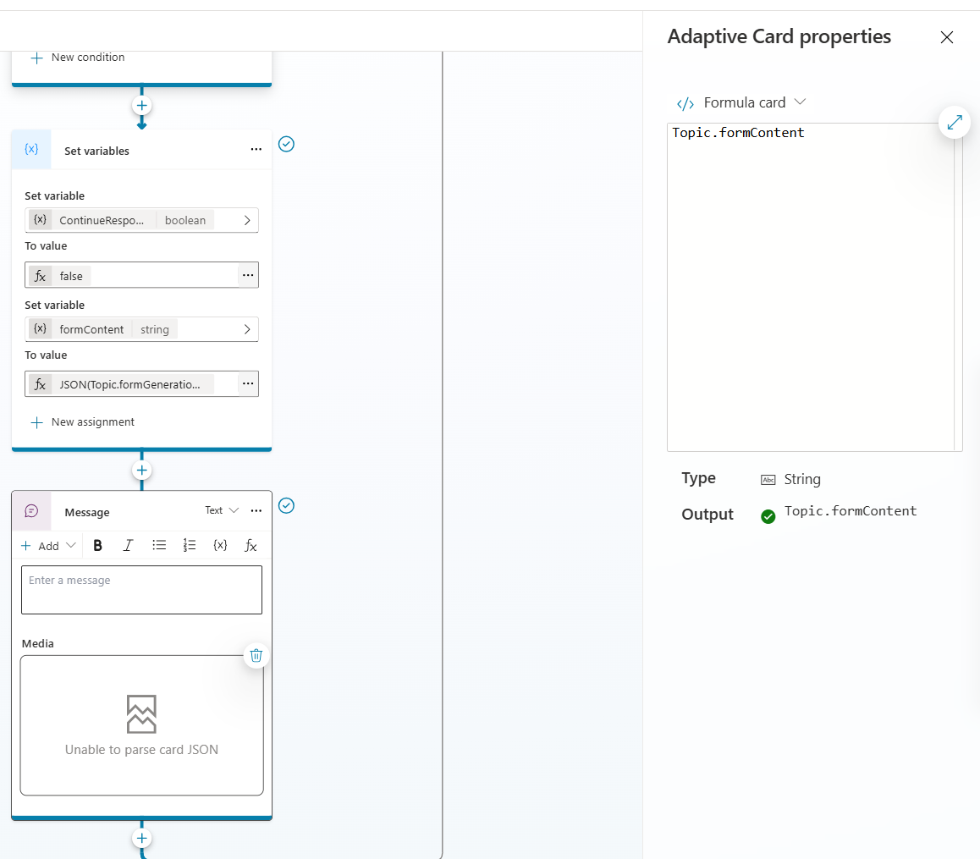Image resolution: width=980 pixels, height=859 pixels.
Task: Click the Enter a message field
Action: point(141,589)
